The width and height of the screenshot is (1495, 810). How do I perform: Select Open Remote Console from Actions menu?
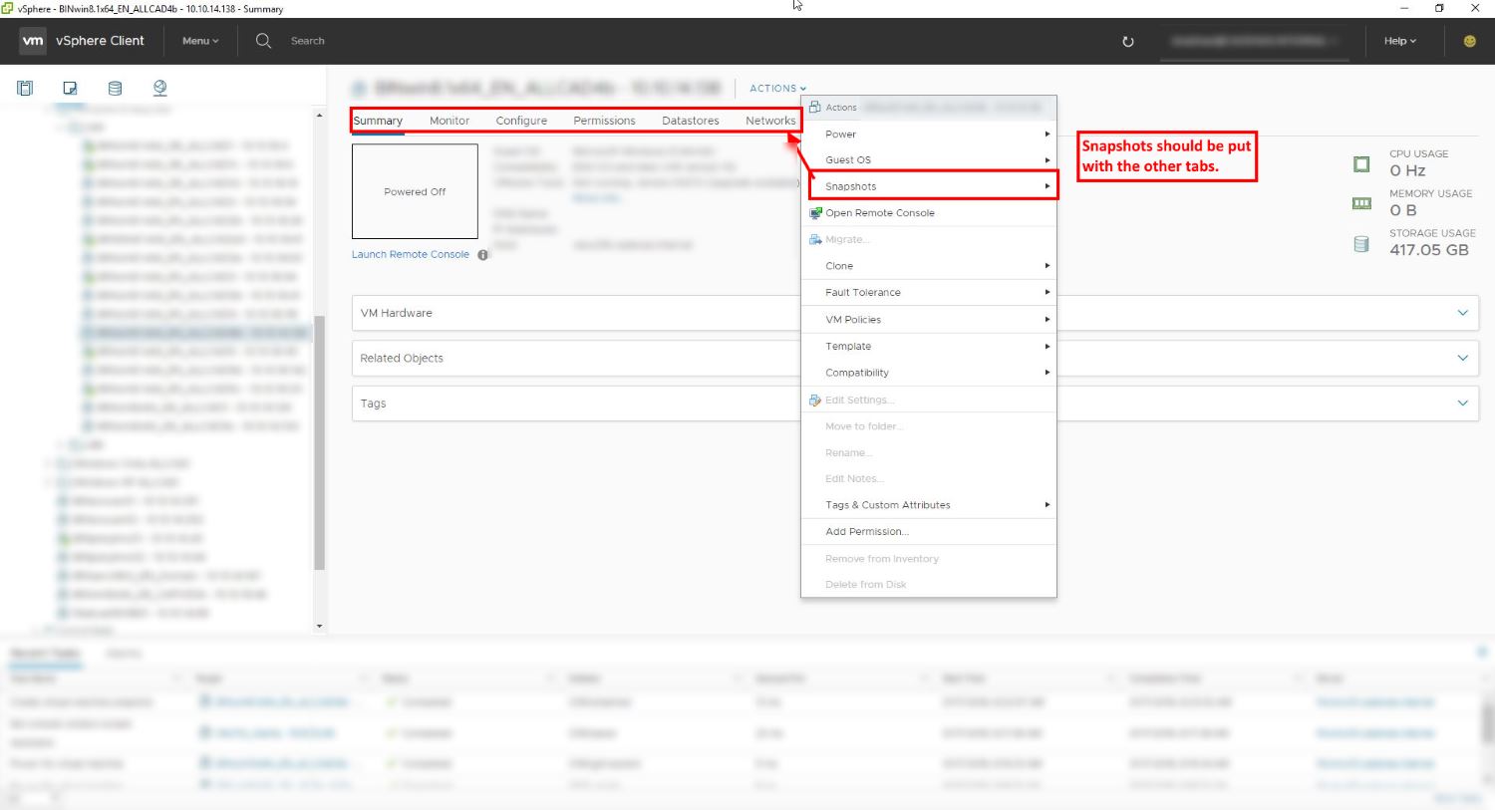tap(880, 212)
